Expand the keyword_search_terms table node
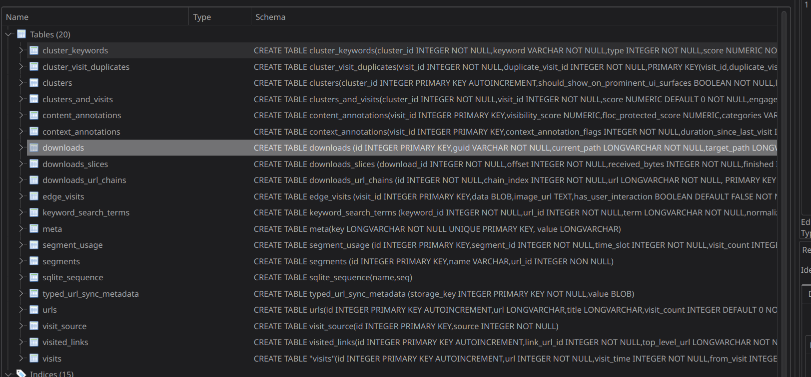 (x=21, y=212)
